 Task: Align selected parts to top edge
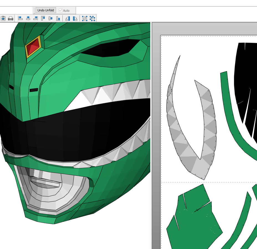[43, 18]
